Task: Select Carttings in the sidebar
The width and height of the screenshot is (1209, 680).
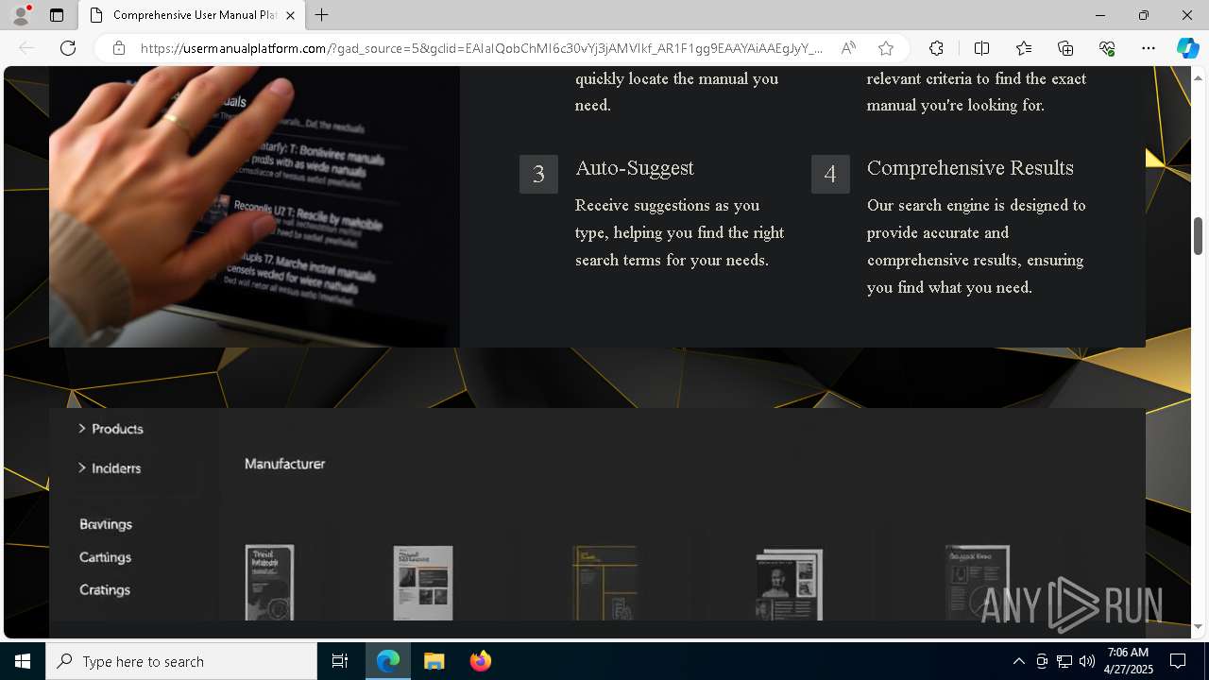Action: [x=105, y=557]
